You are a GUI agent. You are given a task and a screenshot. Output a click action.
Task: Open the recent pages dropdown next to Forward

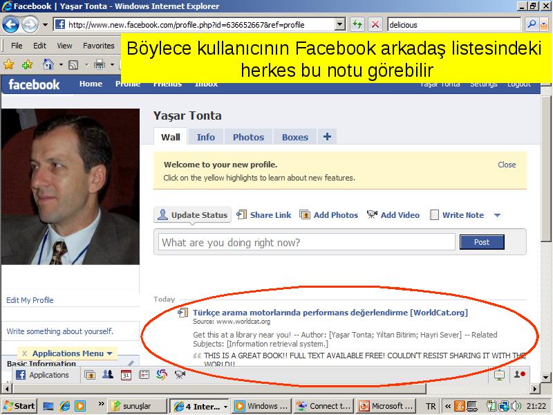[45, 25]
